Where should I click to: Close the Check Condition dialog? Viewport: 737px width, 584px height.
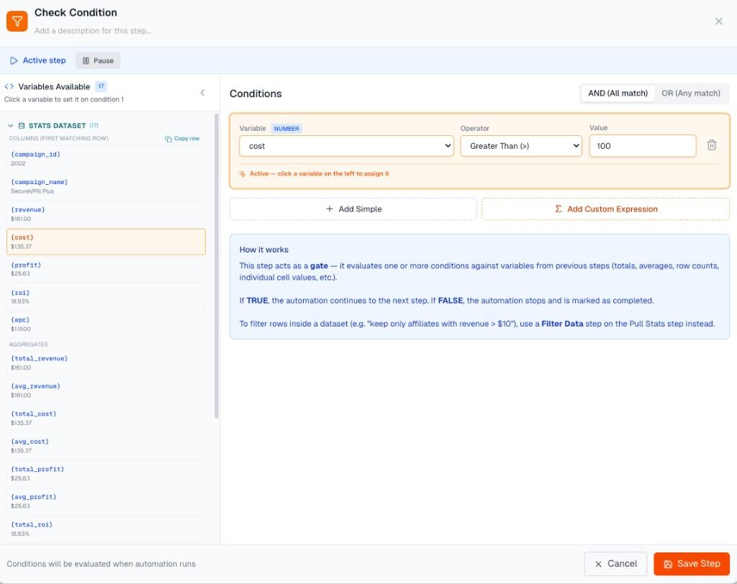(718, 21)
